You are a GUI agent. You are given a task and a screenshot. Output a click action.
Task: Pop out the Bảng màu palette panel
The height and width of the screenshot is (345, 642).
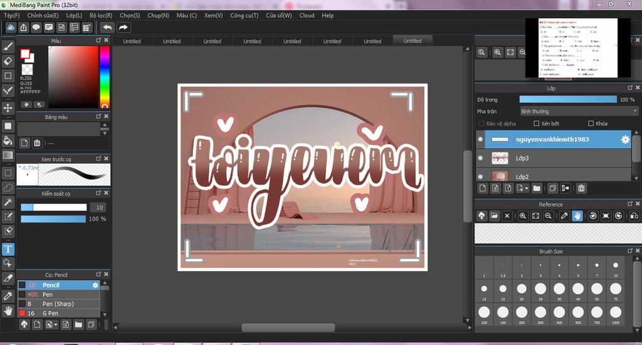[98, 117]
